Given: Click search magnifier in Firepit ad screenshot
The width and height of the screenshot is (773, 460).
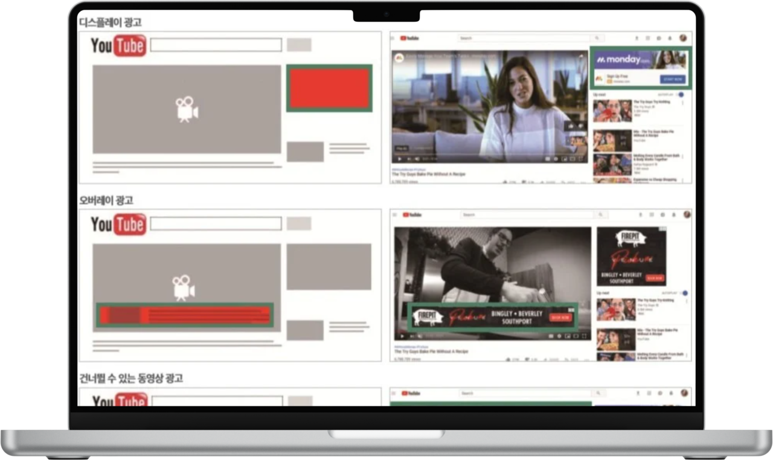Looking at the screenshot, I should (600, 215).
